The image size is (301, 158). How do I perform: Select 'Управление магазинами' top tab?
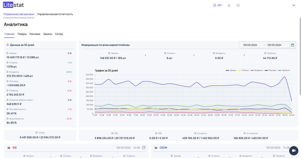tap(19, 14)
